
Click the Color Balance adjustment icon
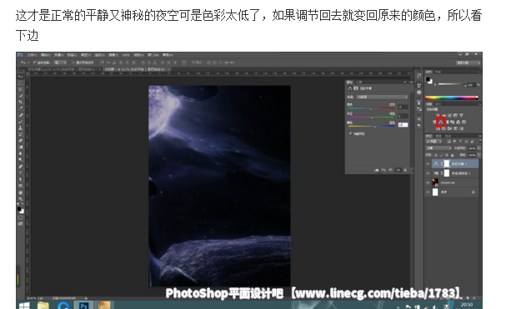tap(441, 122)
